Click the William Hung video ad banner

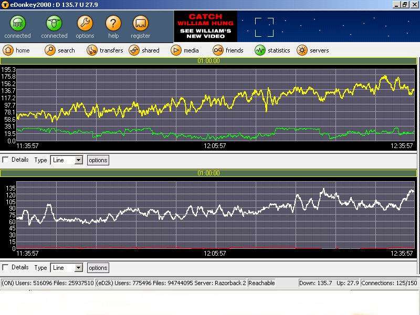tap(205, 27)
